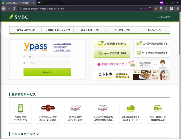Click Vpassにご登録 (無料) button
The height and width of the screenshot is (139, 181).
coord(112,53)
